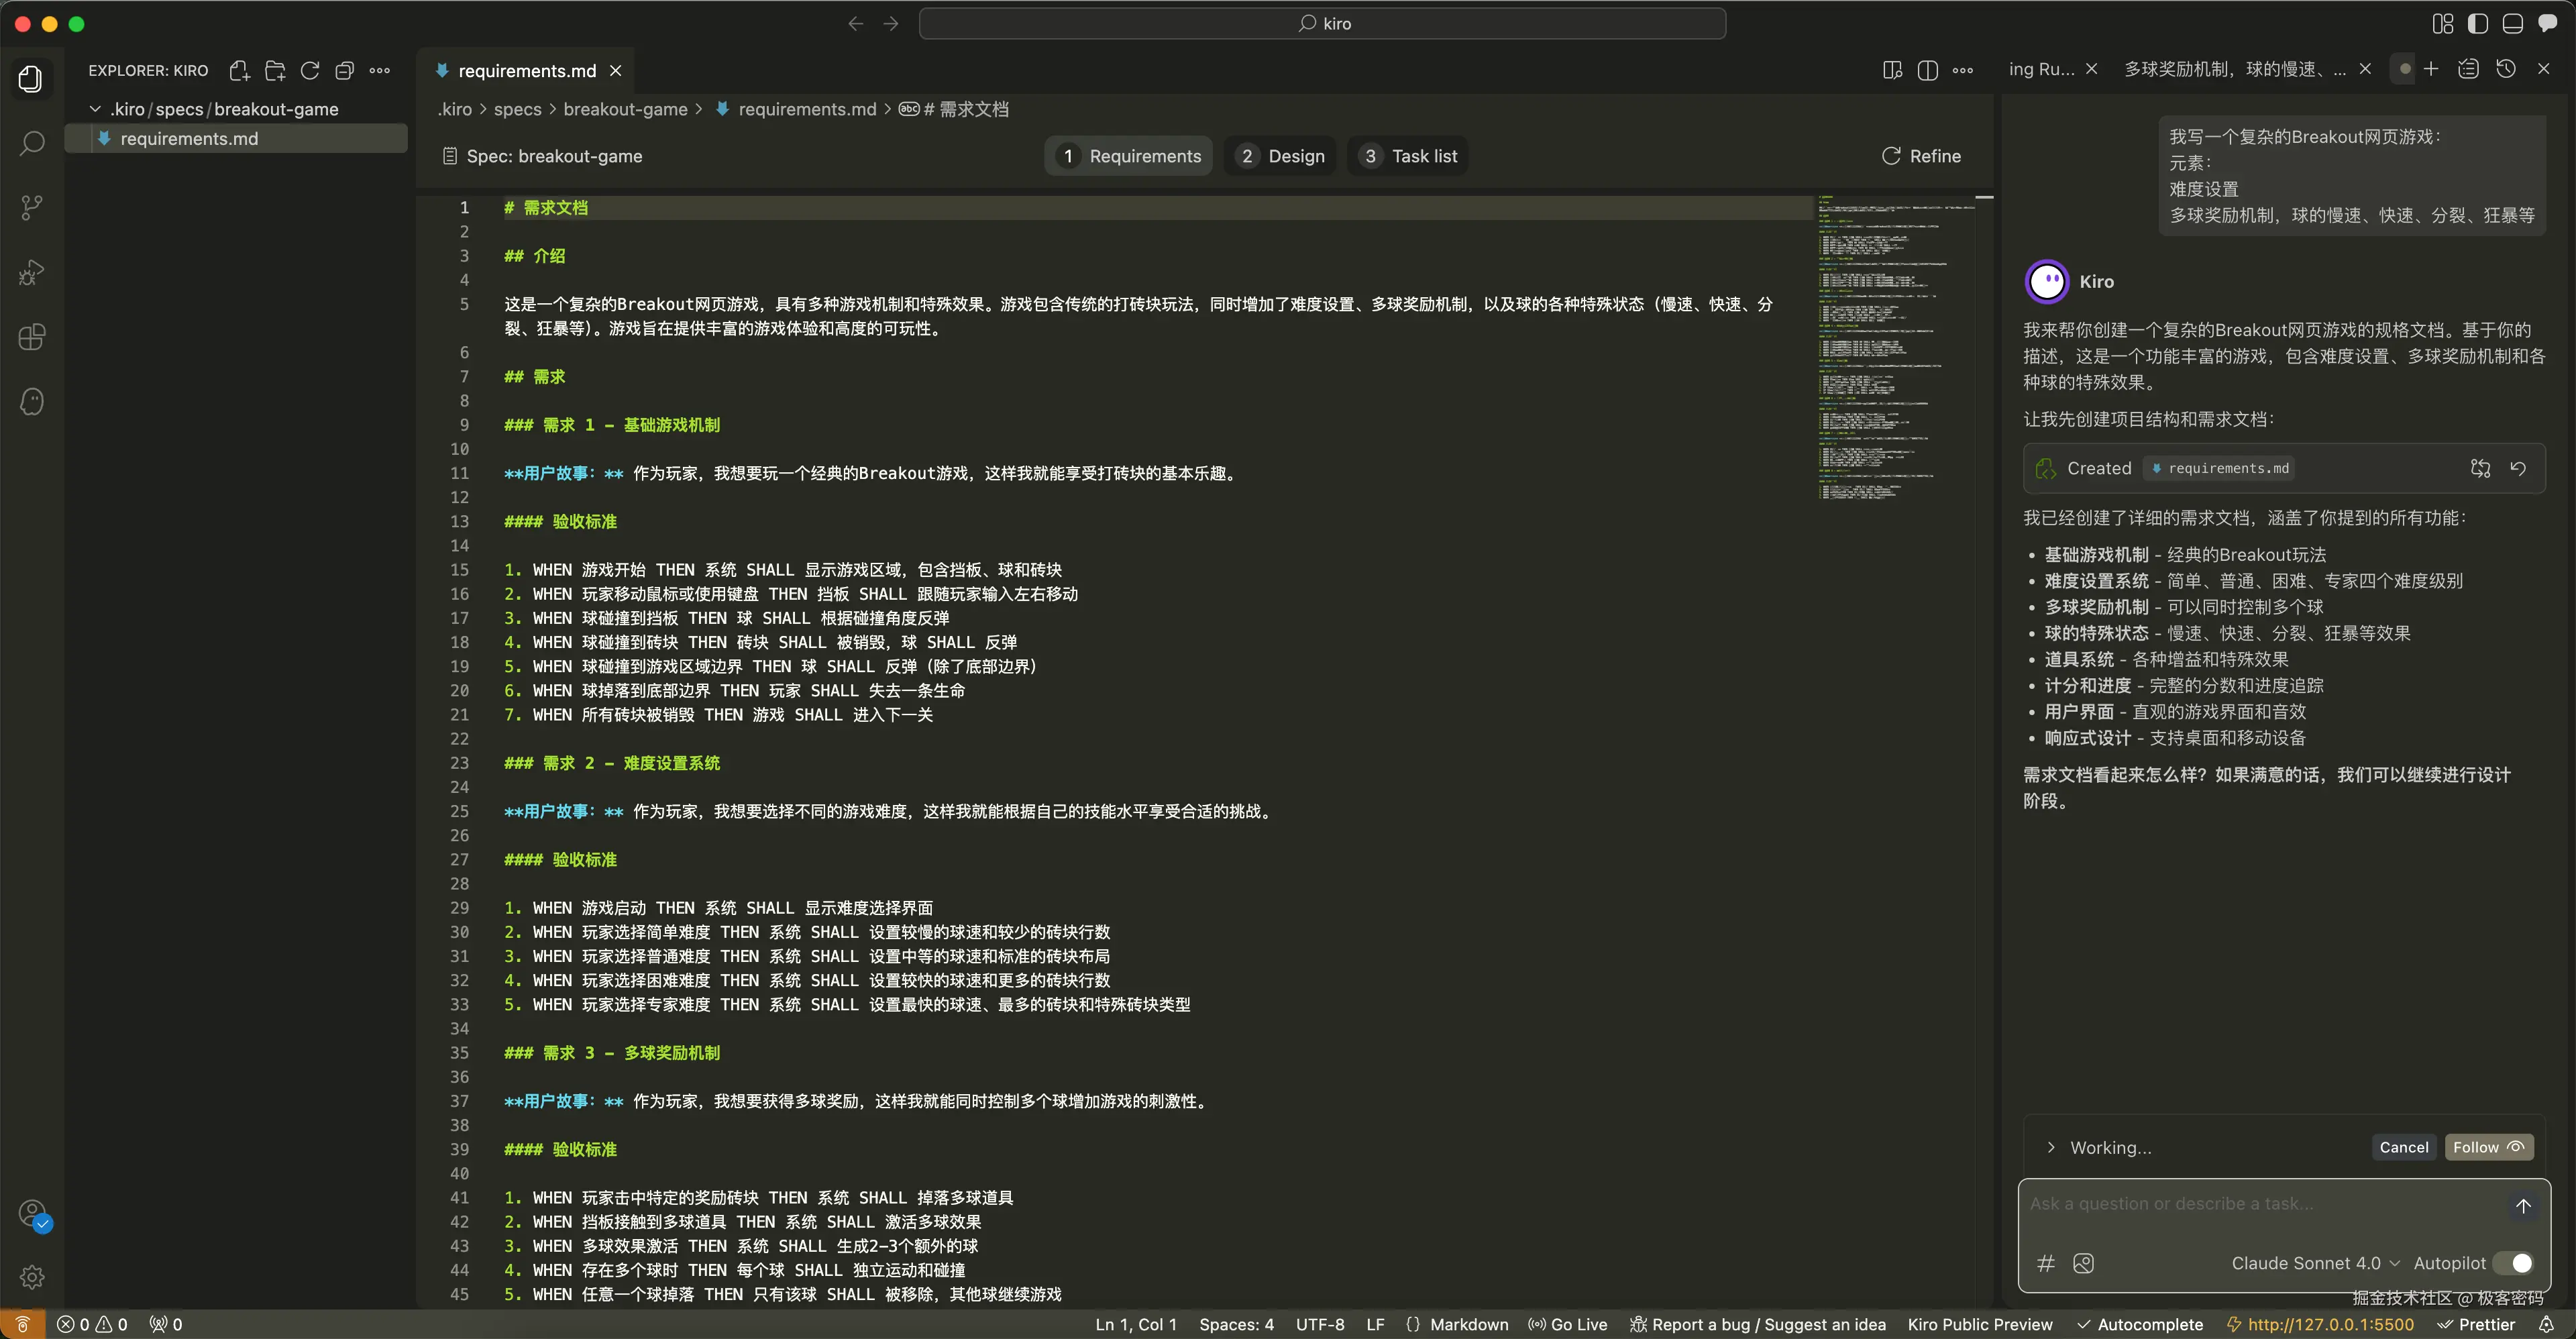
Task: Open the Kiro ghost panel in sidebar
Action: [32, 402]
